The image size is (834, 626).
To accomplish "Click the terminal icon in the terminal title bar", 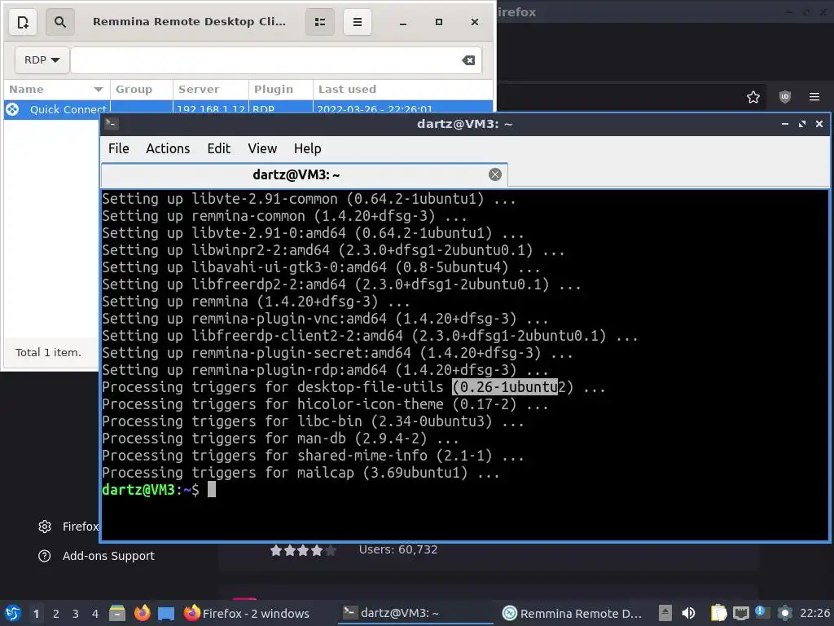I will point(111,124).
